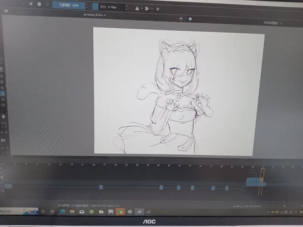Click the reload original preset icon
Screen dimensions: 303x227
(x=47, y=4)
